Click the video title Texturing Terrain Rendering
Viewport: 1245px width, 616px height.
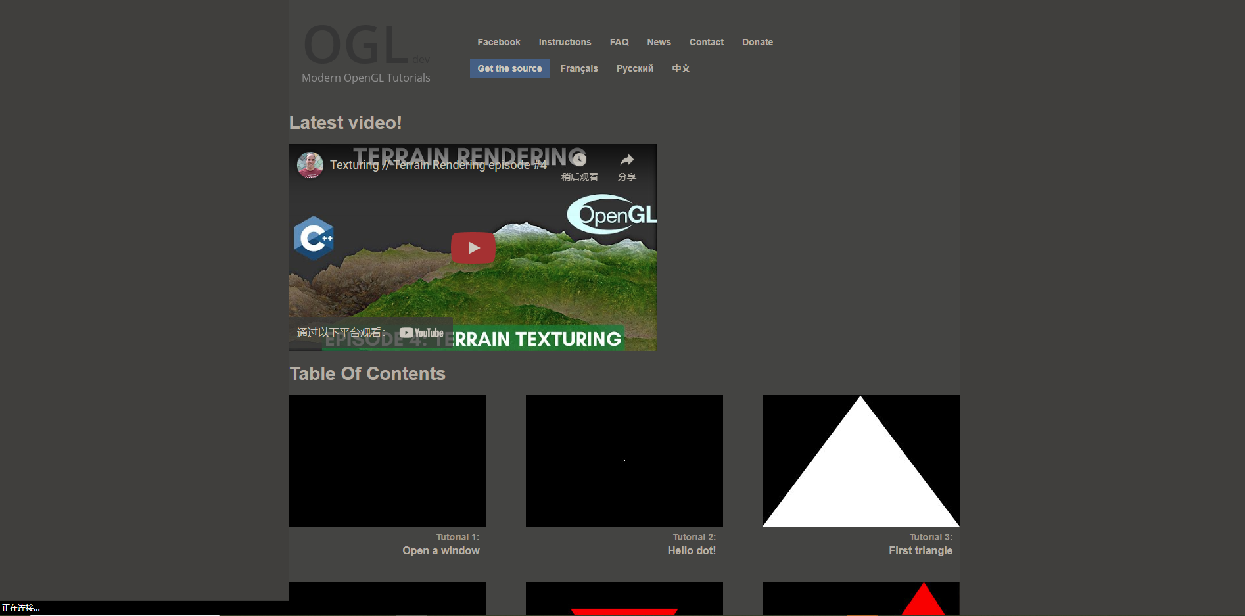pyautogui.click(x=438, y=165)
